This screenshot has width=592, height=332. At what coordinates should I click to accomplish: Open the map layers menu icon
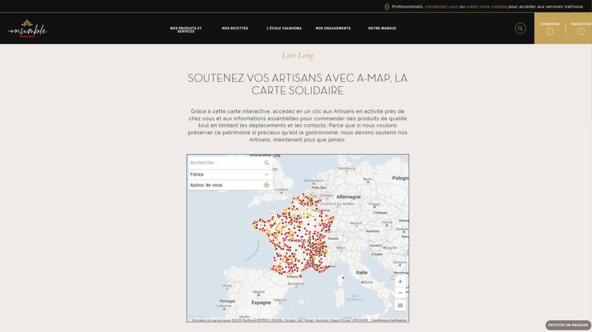click(400, 305)
